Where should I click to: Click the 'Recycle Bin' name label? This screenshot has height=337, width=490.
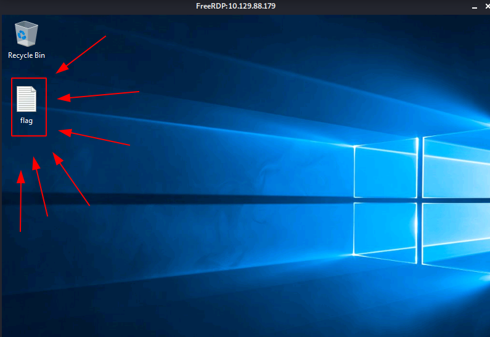[x=27, y=55]
